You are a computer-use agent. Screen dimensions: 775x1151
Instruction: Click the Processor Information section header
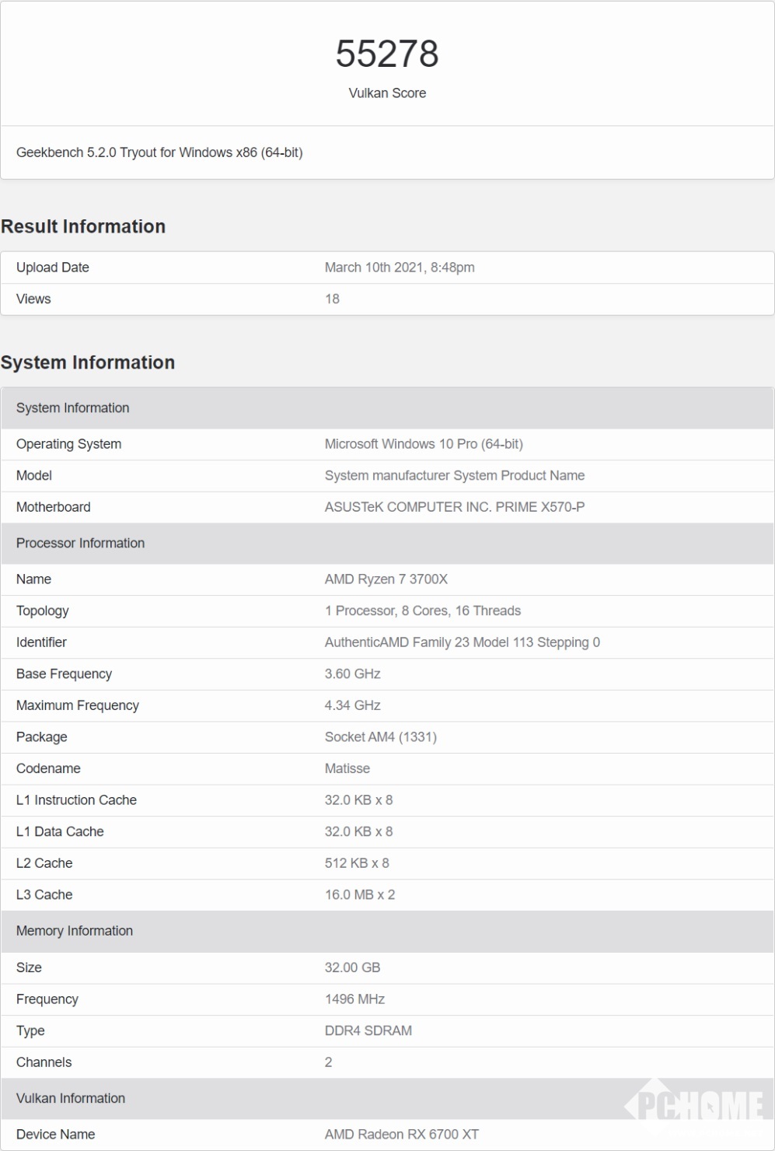(x=80, y=543)
